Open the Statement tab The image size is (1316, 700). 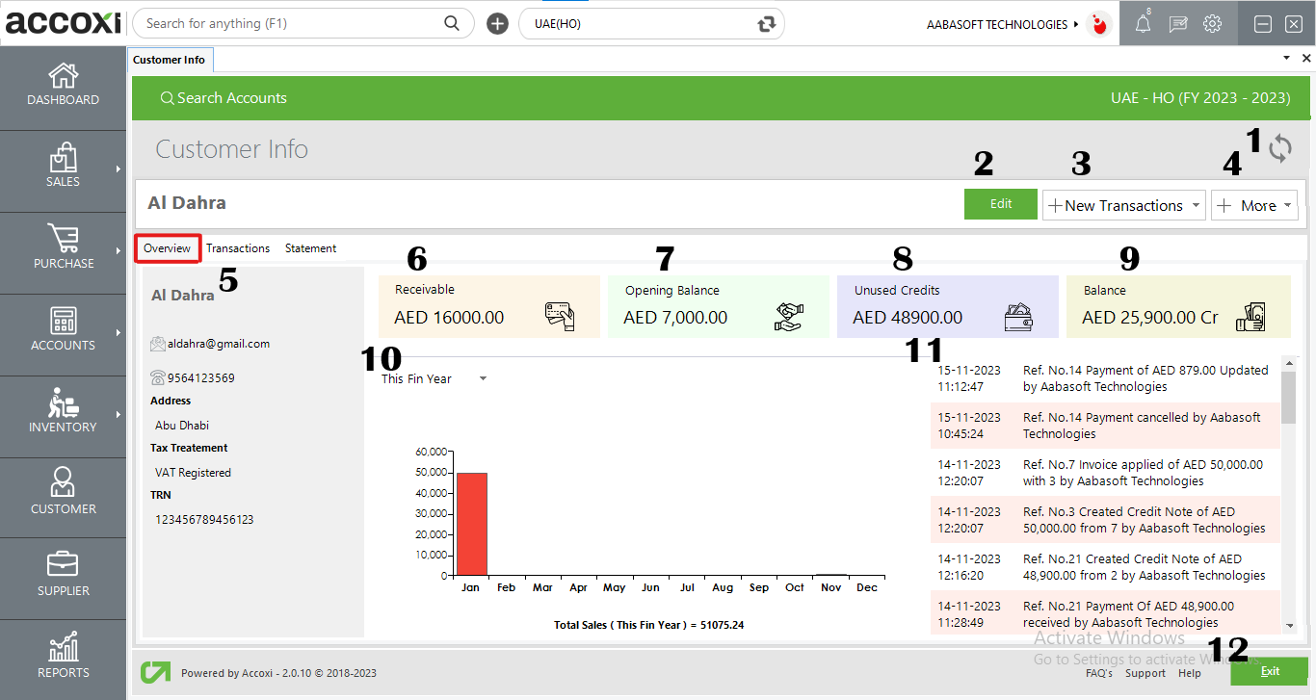[x=310, y=248]
